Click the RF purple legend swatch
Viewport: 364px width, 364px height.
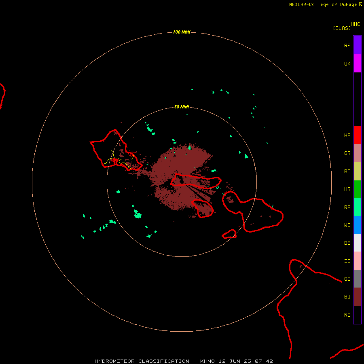tap(357, 45)
